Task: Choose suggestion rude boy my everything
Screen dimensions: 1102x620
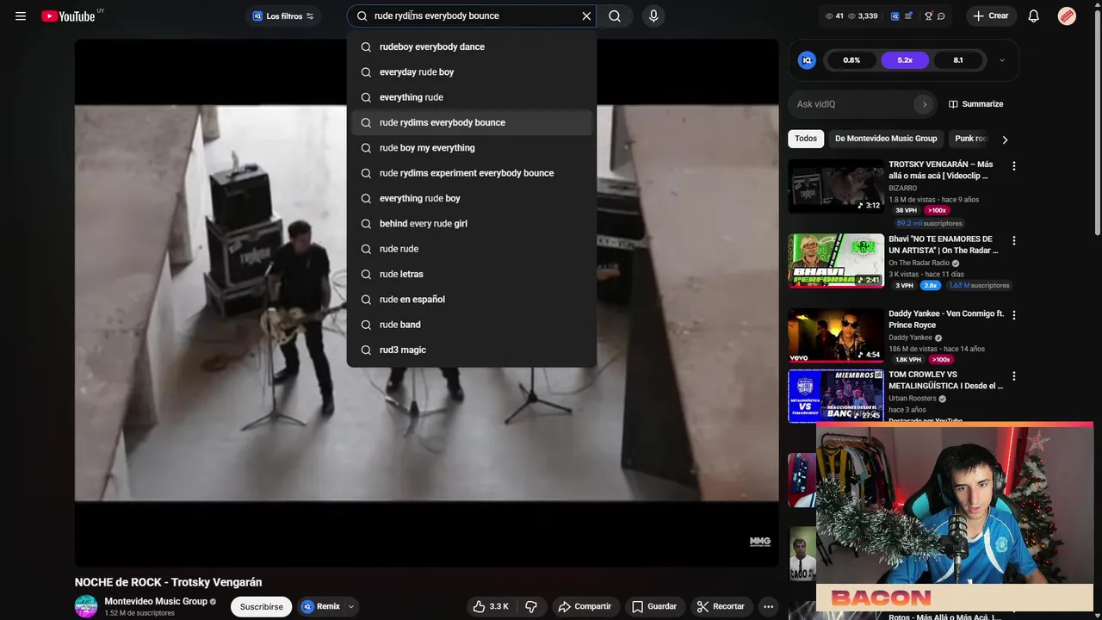Action: [472, 148]
